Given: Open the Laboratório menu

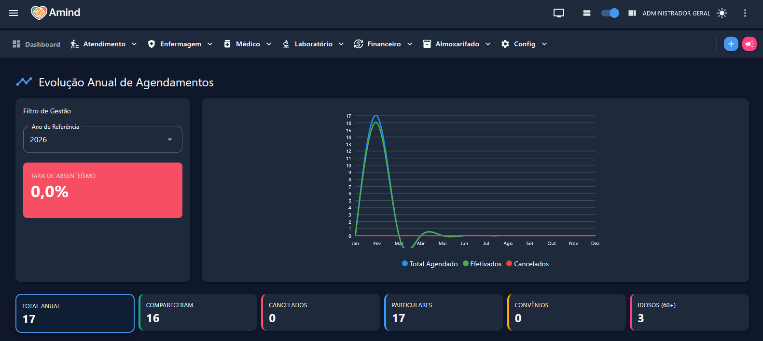Looking at the screenshot, I should [x=313, y=44].
